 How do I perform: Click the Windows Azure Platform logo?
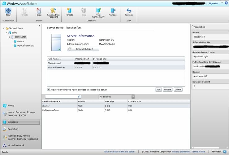[20, 3]
